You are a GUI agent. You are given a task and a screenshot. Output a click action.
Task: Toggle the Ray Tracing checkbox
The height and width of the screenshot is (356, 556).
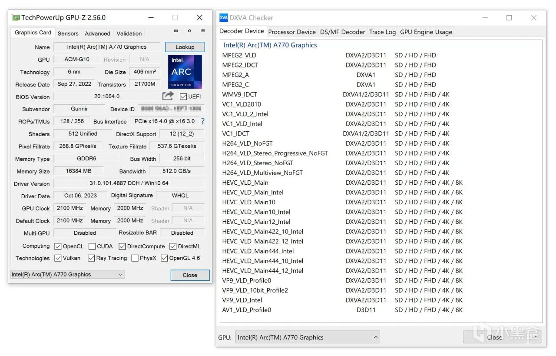91,258
